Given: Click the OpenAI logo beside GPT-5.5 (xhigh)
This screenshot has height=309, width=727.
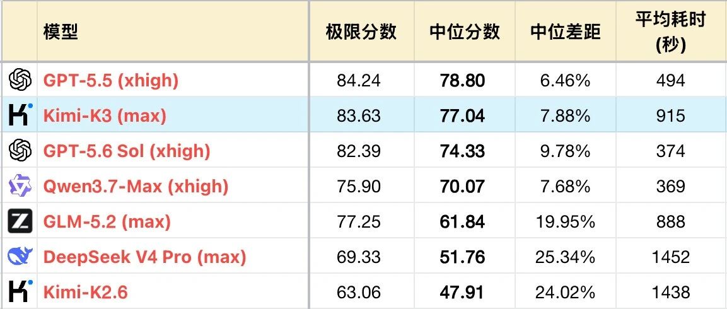Looking at the screenshot, I should tap(20, 80).
